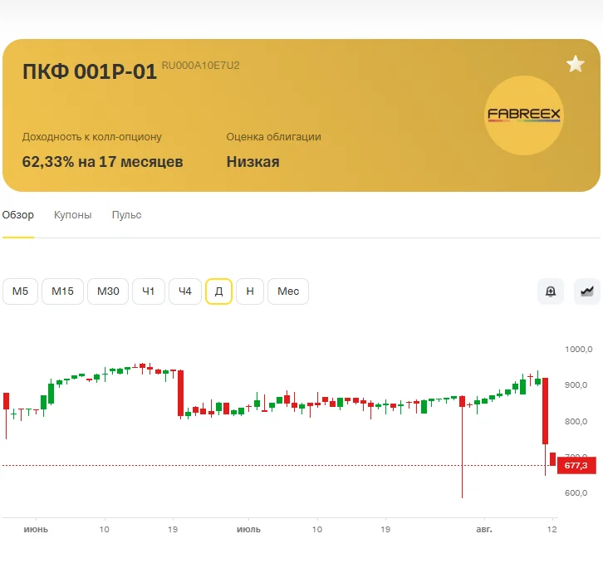Select the М5 timeframe

click(x=21, y=291)
